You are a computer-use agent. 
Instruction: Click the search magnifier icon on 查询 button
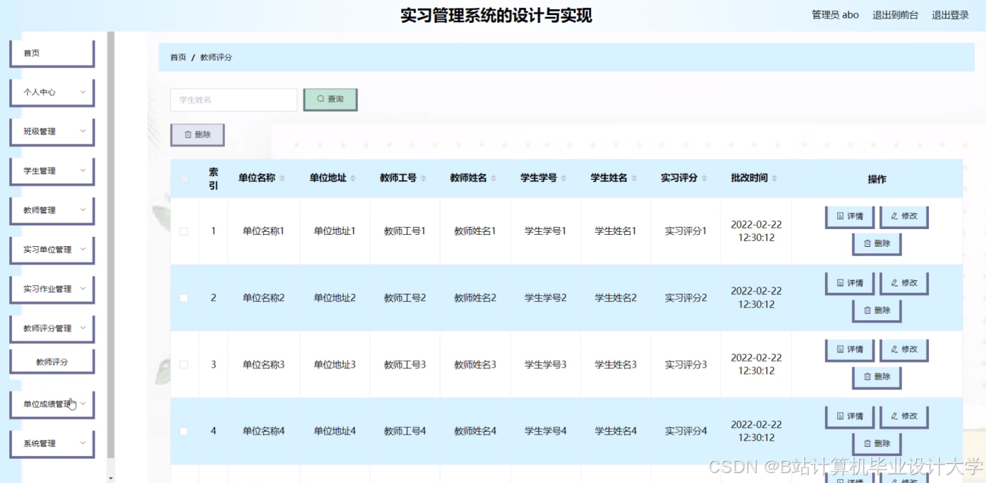point(320,100)
